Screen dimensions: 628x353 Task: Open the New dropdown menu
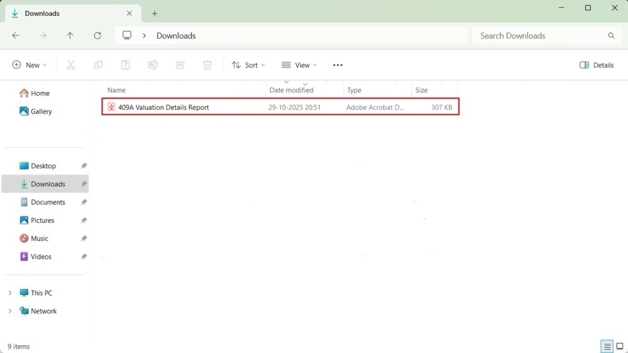coord(29,65)
